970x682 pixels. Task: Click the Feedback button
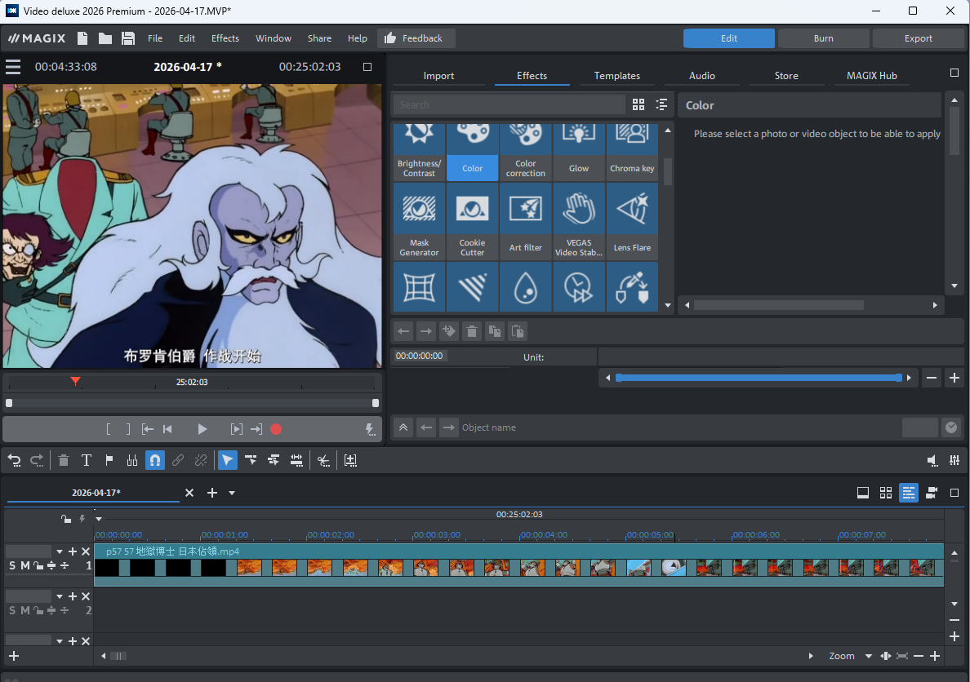point(416,38)
